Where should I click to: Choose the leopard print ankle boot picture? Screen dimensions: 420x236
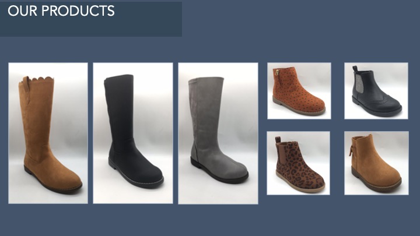tap(299, 163)
